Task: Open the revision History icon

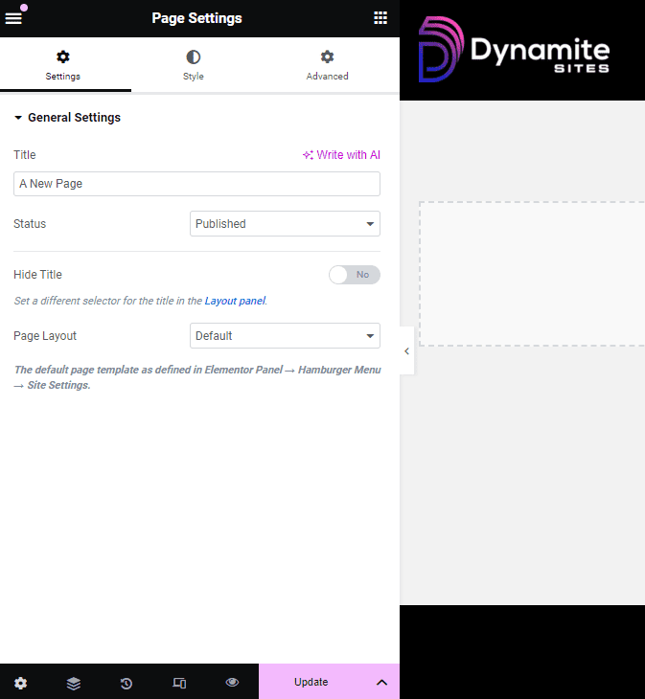Action: click(x=127, y=683)
